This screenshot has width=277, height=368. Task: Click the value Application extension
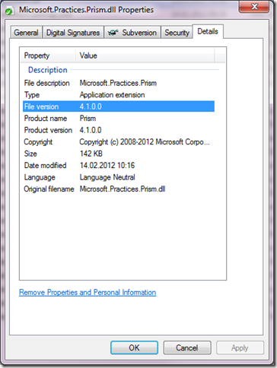(112, 95)
